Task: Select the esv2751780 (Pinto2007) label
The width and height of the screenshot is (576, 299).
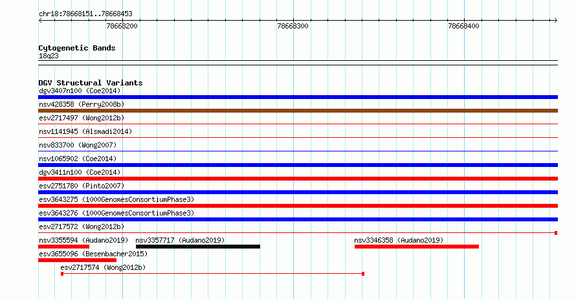Action: pos(82,186)
